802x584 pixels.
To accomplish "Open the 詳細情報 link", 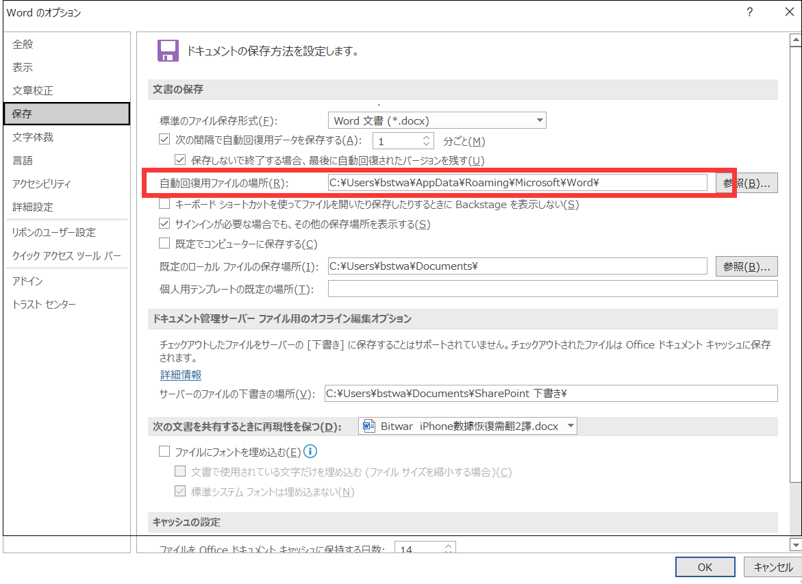I will [x=181, y=375].
